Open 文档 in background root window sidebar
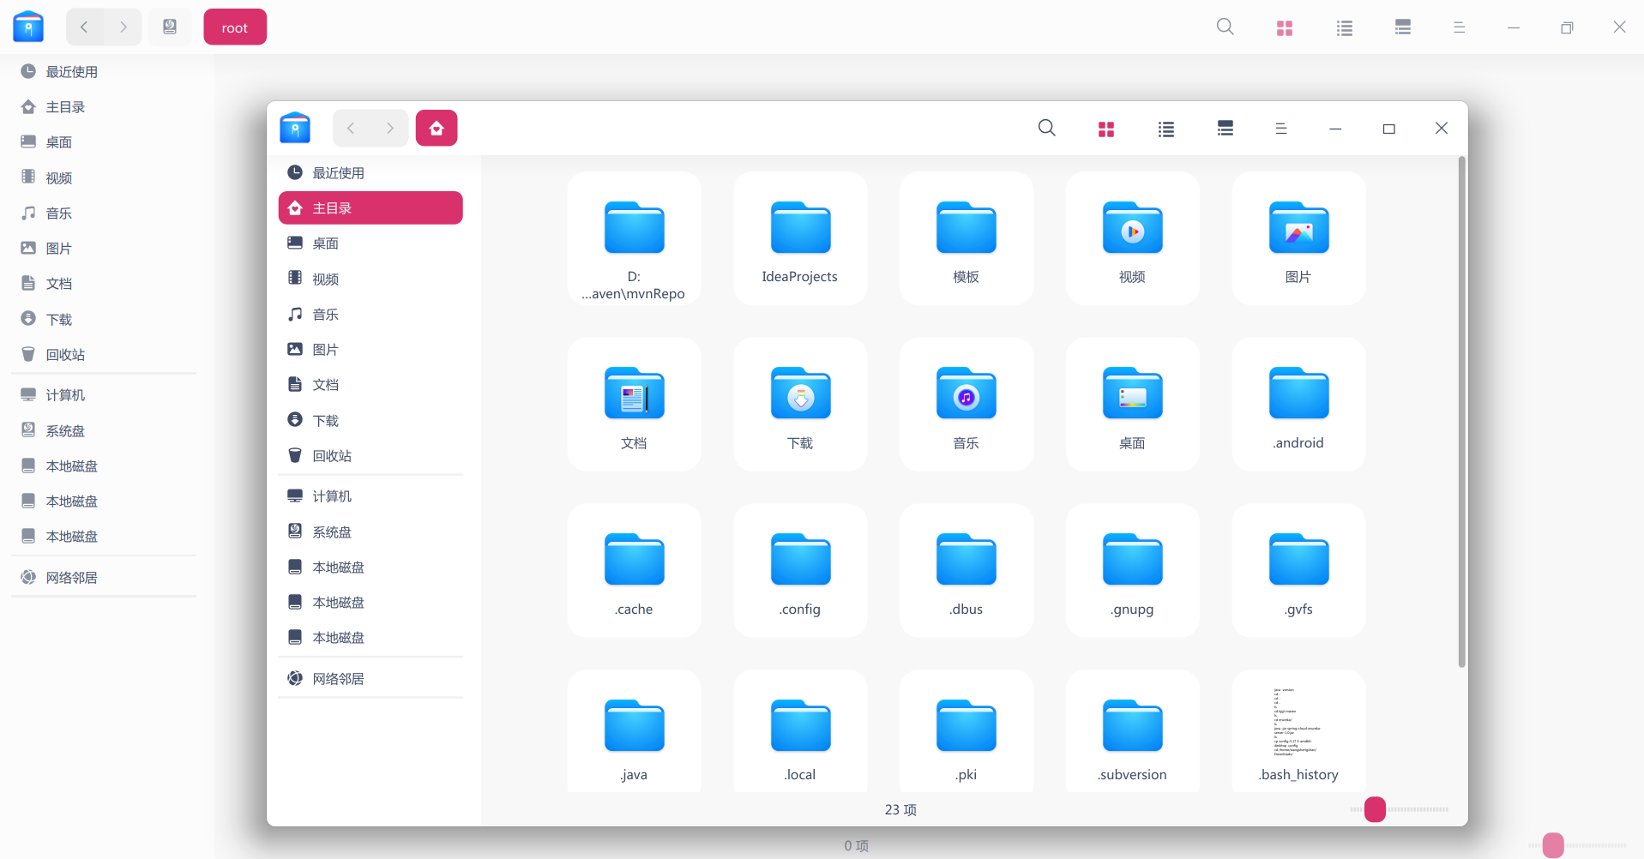The width and height of the screenshot is (1644, 859). (x=104, y=284)
